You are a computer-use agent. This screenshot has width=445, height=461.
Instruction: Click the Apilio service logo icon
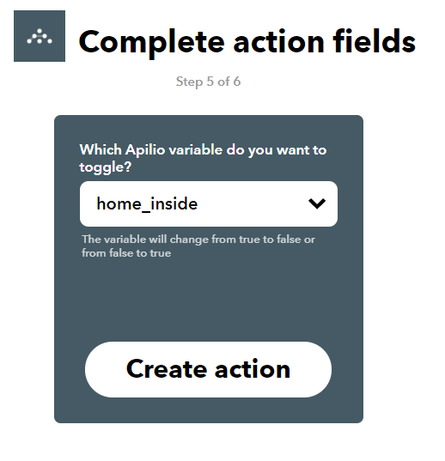click(40, 36)
